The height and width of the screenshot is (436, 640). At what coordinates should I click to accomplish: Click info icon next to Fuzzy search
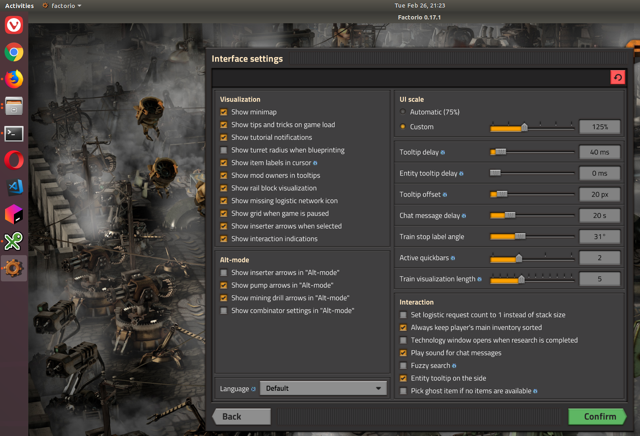[454, 366]
